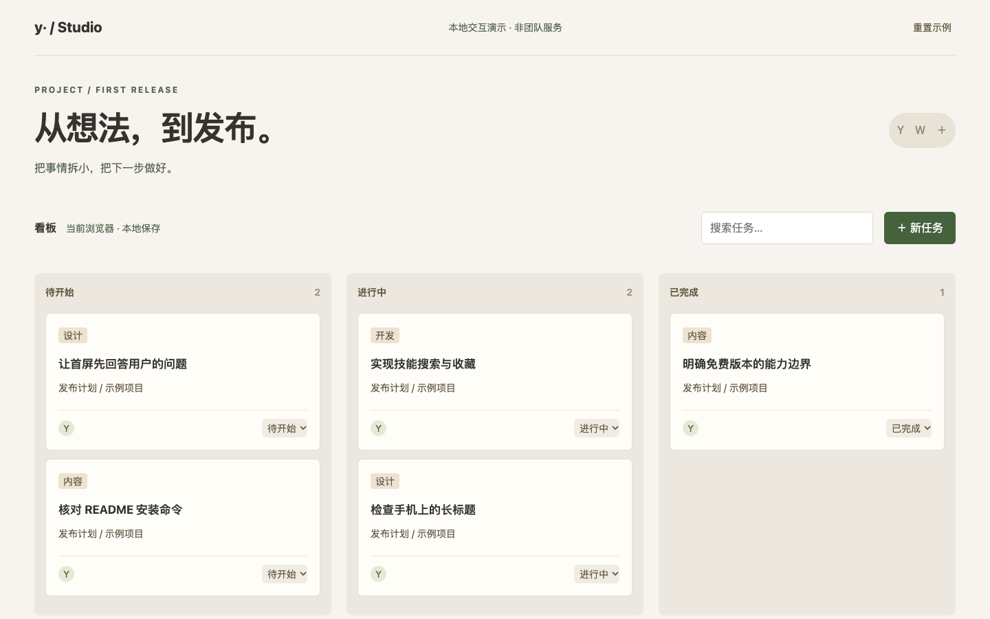The image size is (990, 619).
Task: Open the task titled 检查手机上的长标题
Action: coord(423,510)
